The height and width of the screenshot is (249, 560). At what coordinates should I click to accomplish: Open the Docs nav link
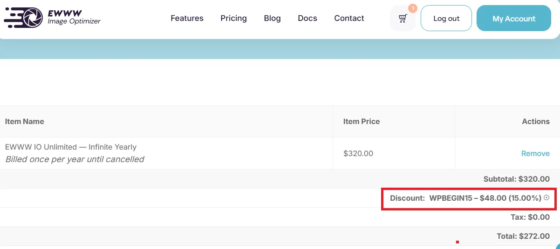[x=307, y=19]
